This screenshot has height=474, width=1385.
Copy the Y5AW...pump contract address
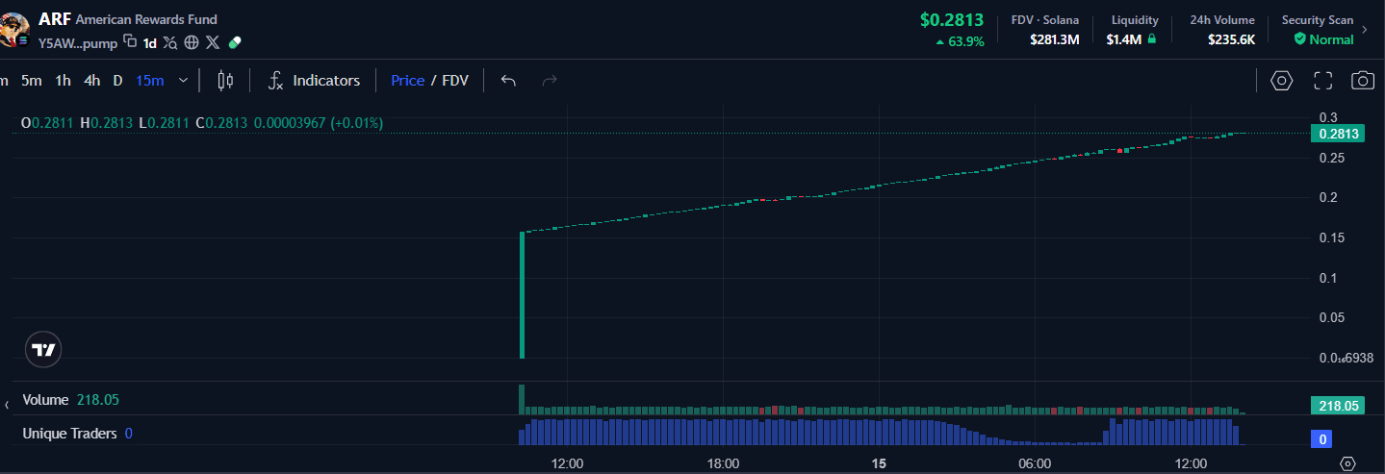pos(130,41)
